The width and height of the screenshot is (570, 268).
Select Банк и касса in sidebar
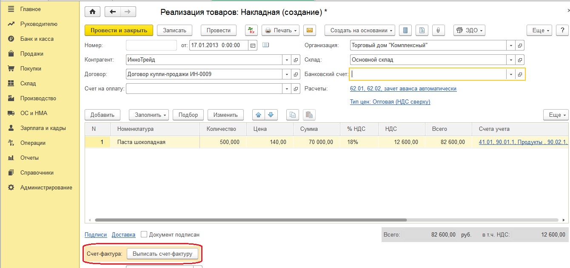(x=37, y=39)
